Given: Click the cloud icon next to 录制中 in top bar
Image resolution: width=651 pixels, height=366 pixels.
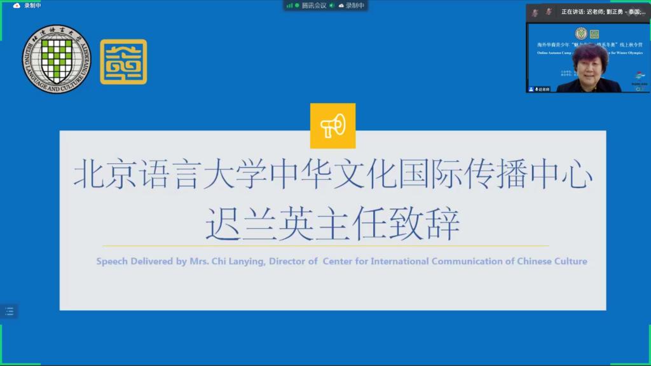Looking at the screenshot, I should 341,6.
